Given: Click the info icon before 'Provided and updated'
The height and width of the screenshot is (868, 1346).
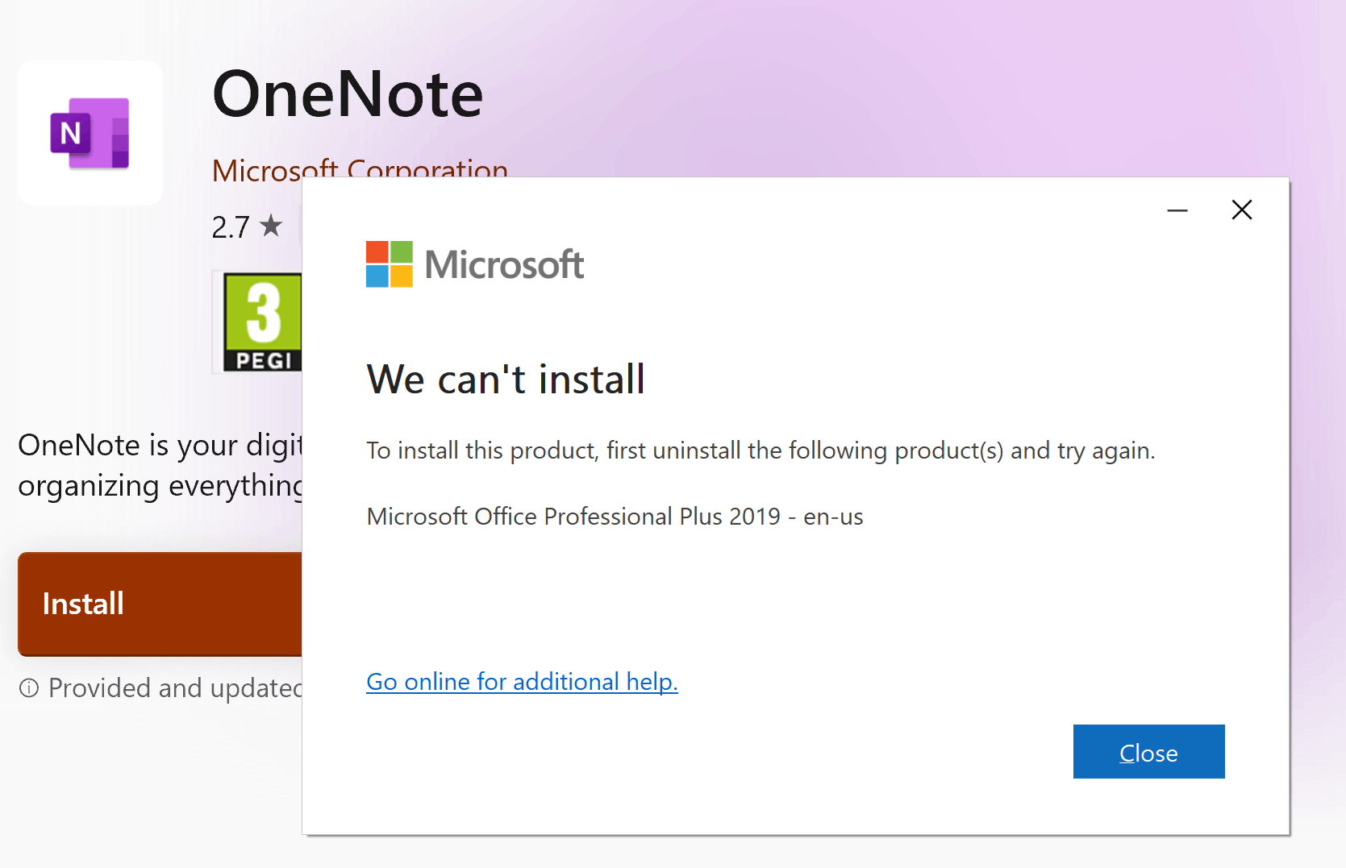Looking at the screenshot, I should (29, 688).
